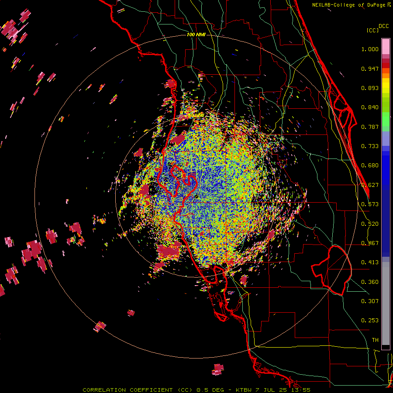Click the 0.733 scale value
The image size is (393, 393).
[370, 146]
